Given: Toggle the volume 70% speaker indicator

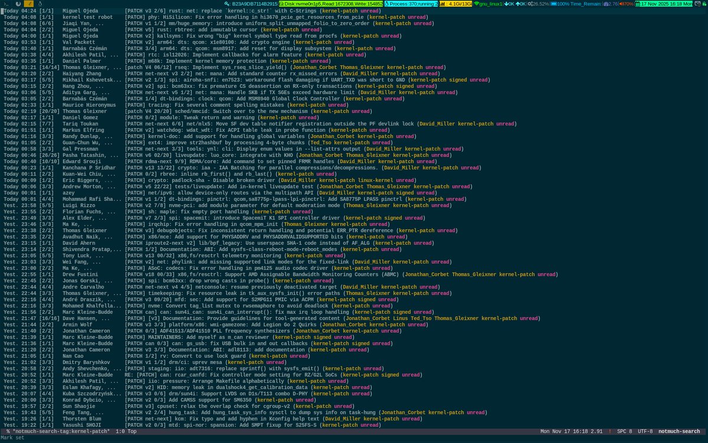Looking at the screenshot, I should click(x=626, y=4).
